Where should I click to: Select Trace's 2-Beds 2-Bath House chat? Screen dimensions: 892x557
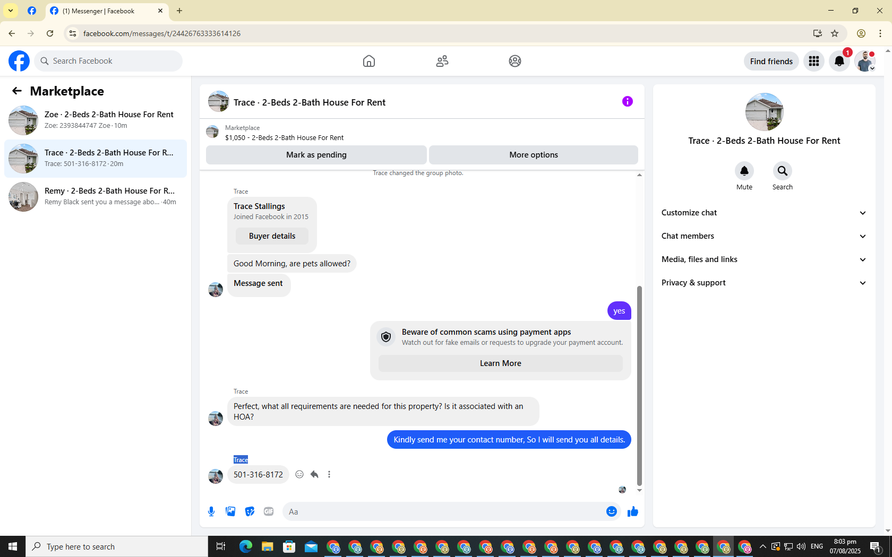coord(96,159)
